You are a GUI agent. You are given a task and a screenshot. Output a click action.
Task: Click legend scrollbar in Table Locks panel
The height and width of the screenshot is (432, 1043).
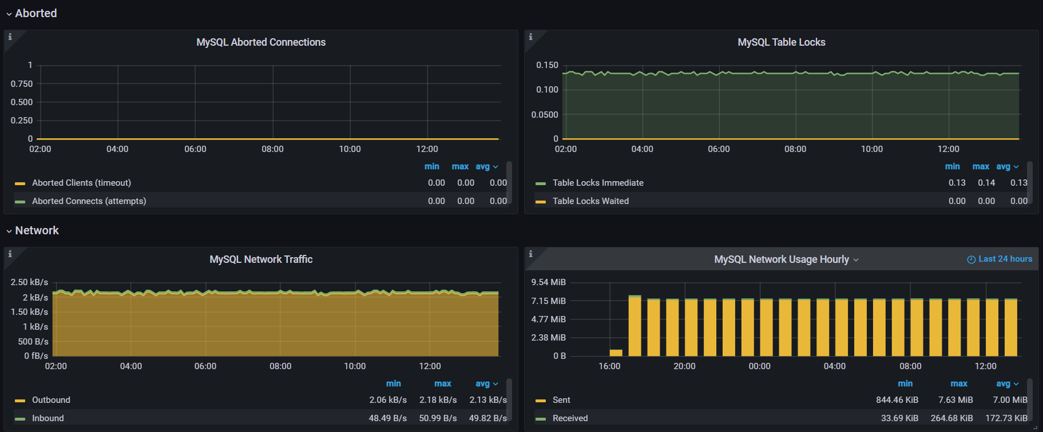pyautogui.click(x=1030, y=182)
